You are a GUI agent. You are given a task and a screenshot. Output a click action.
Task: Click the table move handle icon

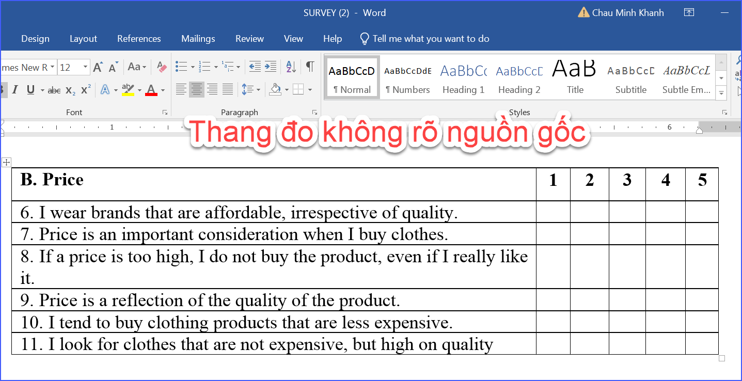tap(6, 162)
